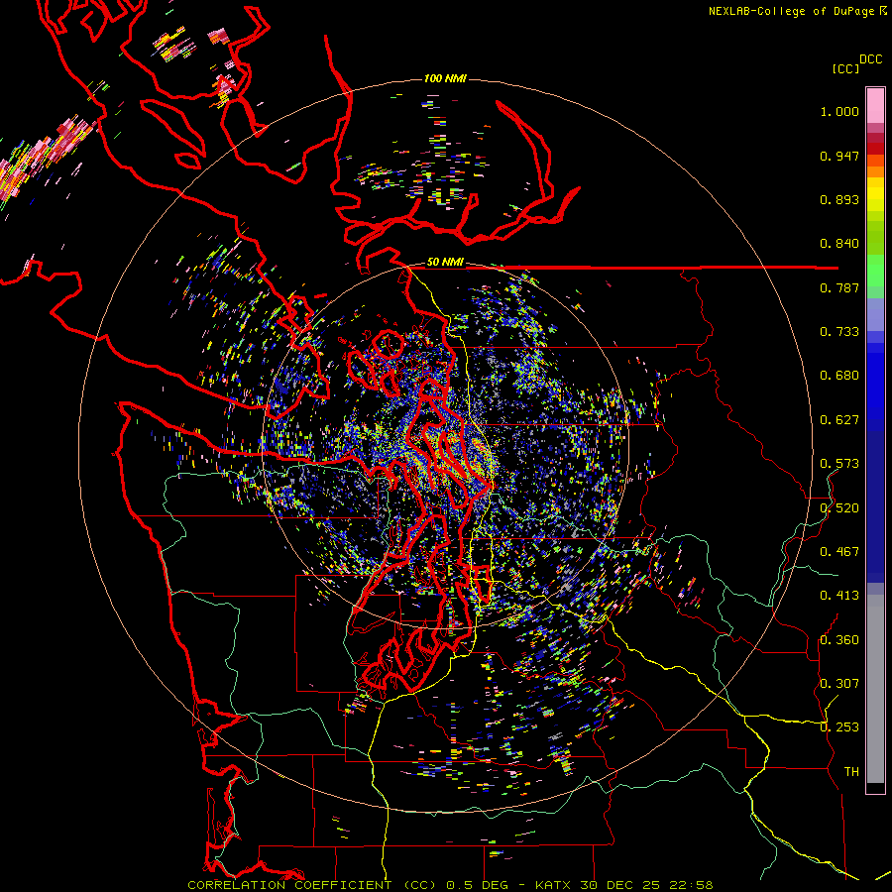
Task: Click the 0.627 scale value
Action: [839, 420]
